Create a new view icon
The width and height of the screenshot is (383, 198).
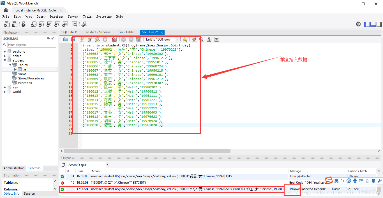(x=49, y=24)
